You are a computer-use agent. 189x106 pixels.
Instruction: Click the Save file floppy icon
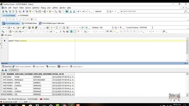[30, 28]
